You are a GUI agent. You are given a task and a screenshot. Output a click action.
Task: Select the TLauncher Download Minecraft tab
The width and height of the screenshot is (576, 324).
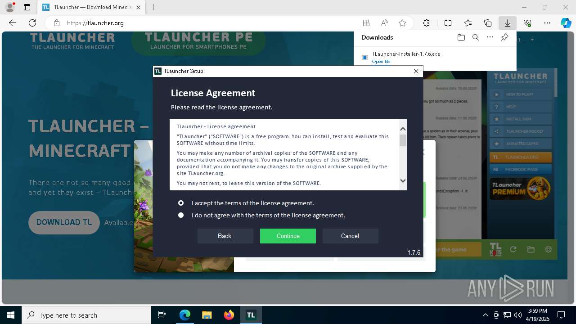tap(90, 7)
